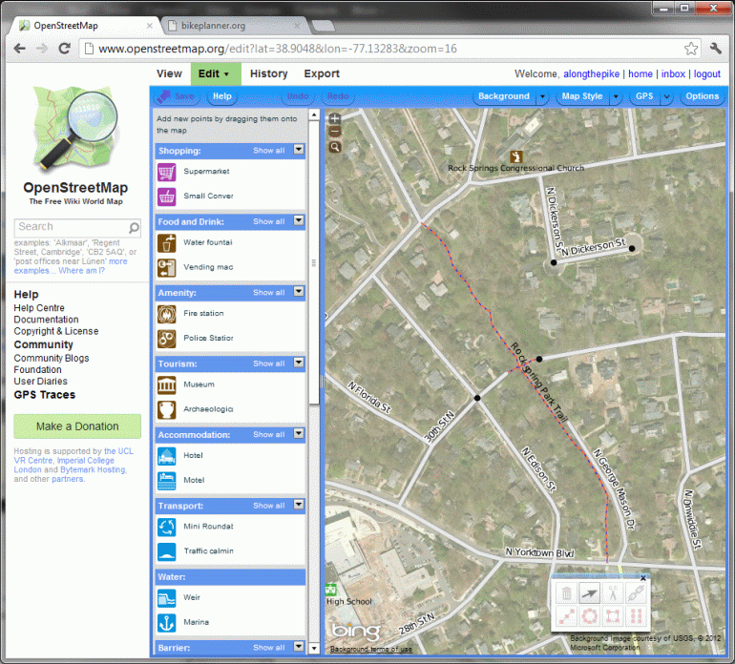The width and height of the screenshot is (735, 664).
Task: Click the editor Help button
Action: click(x=222, y=96)
